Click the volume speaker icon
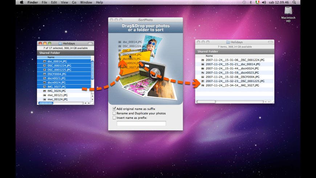 coord(264,3)
